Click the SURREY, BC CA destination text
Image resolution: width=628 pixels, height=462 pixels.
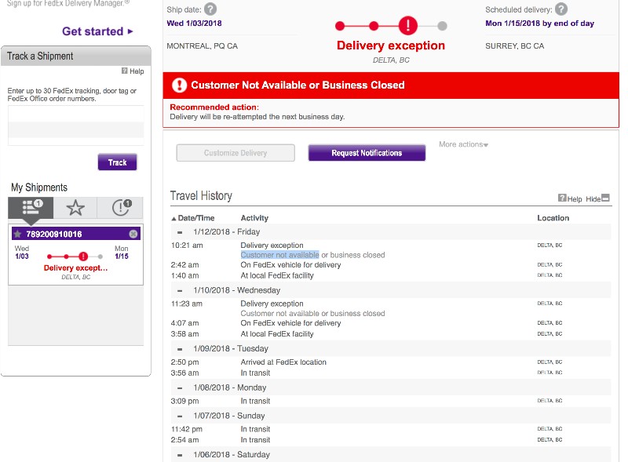coord(515,46)
